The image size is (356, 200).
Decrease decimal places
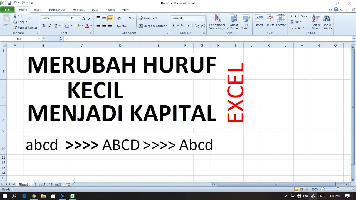coord(203,26)
